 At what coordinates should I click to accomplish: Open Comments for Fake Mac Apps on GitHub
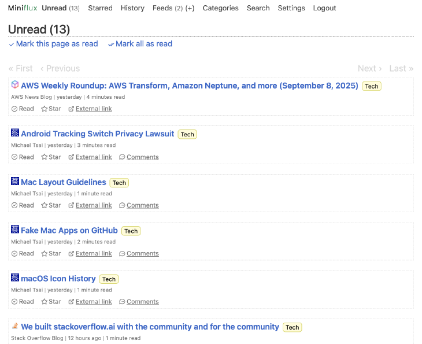(x=139, y=254)
